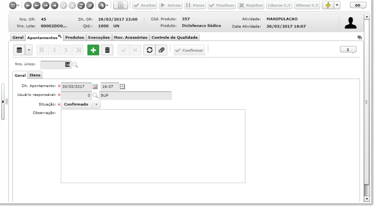Viewport: 374px width, 206px height.
Task: Search Usuário responsável with magnifier
Action: pos(95,95)
